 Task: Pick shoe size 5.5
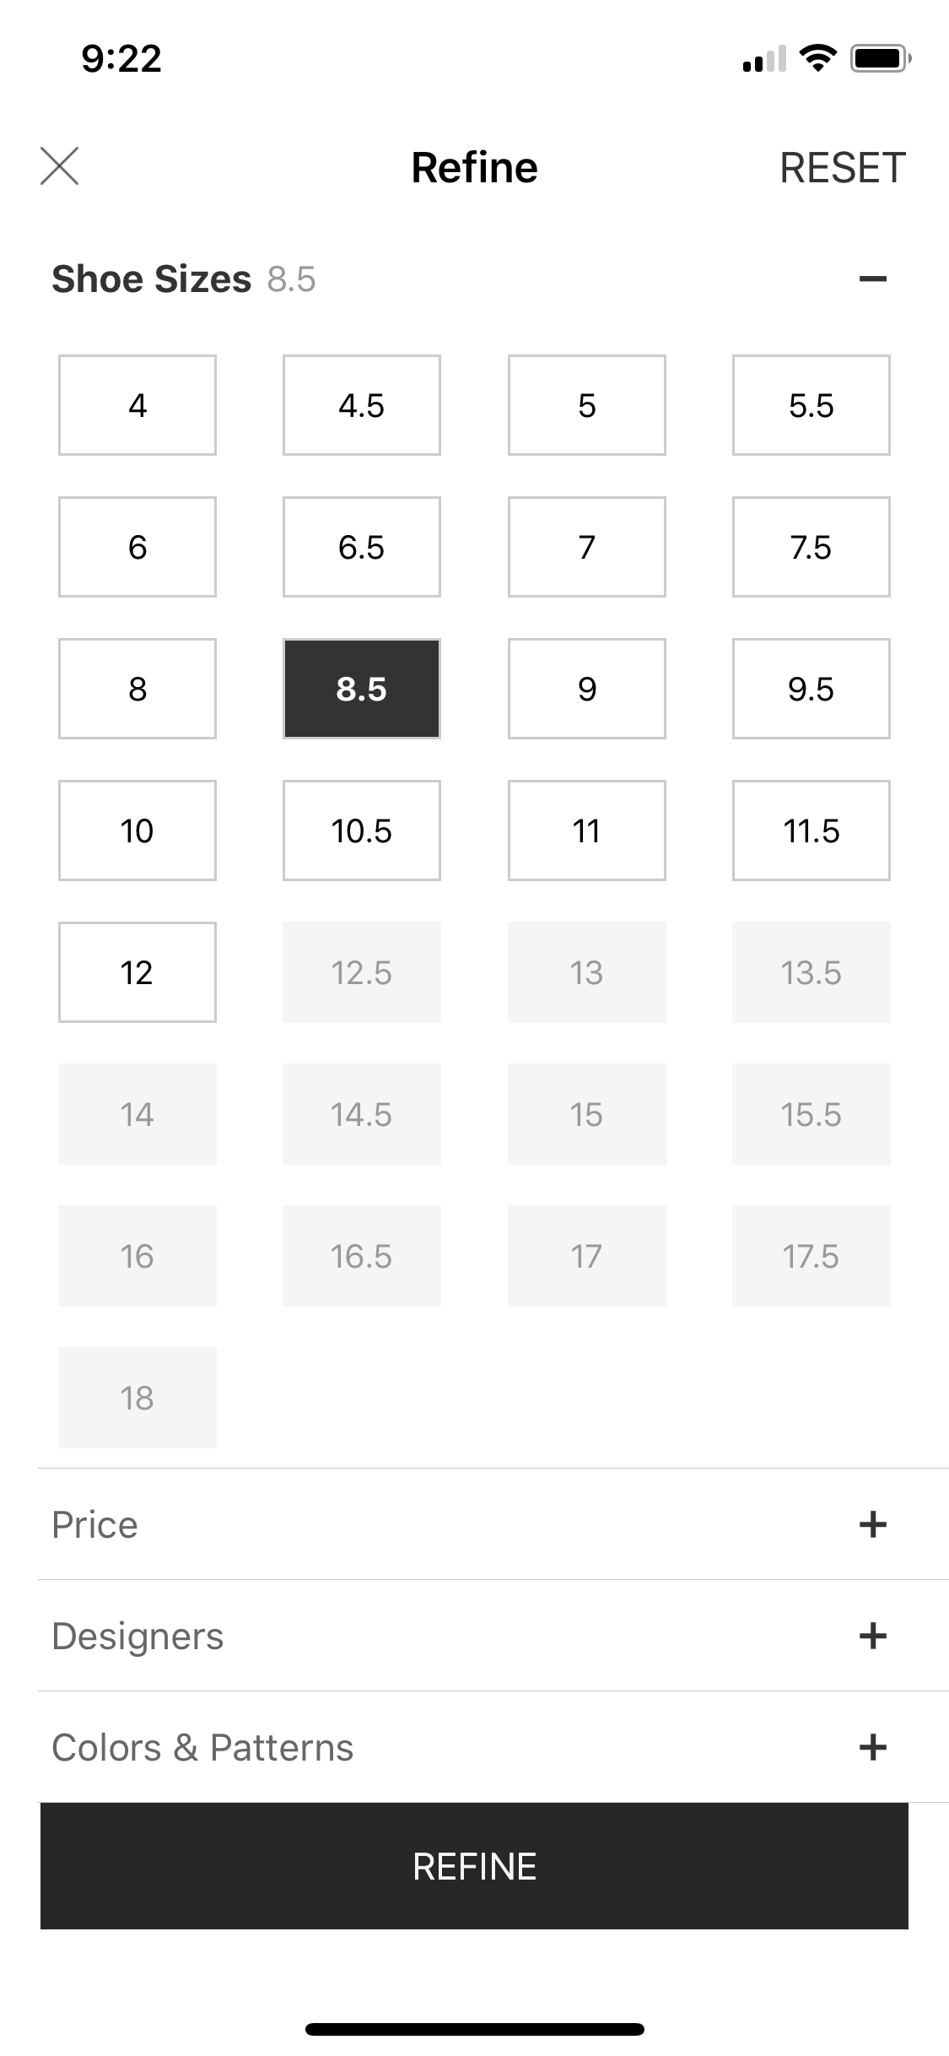[811, 405]
